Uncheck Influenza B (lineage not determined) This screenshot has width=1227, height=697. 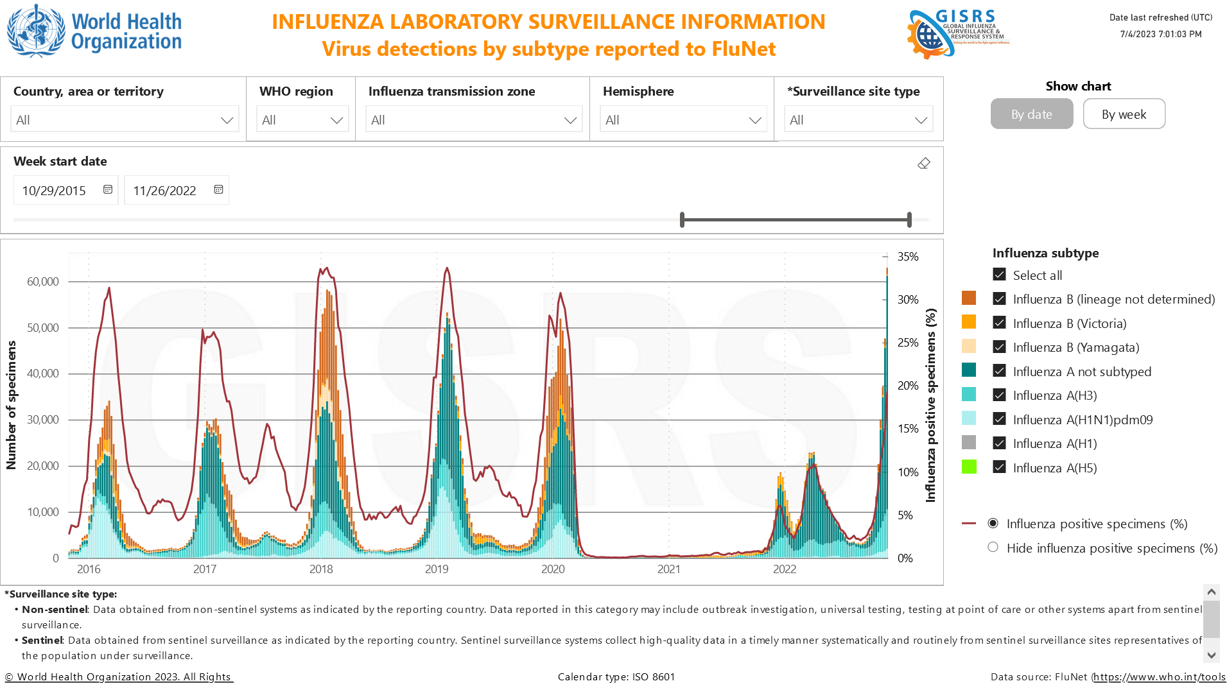(999, 298)
